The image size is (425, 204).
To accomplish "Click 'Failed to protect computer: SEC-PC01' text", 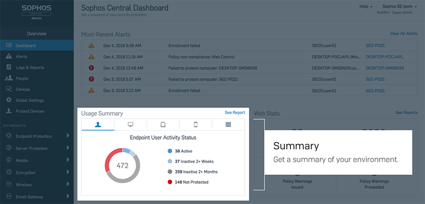I will 203,79.
